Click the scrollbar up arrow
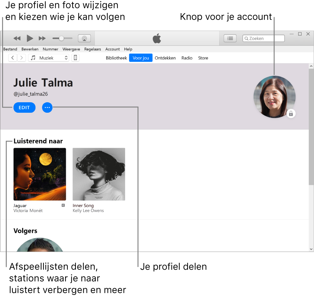The image size is (314, 297). pyautogui.click(x=311, y=66)
